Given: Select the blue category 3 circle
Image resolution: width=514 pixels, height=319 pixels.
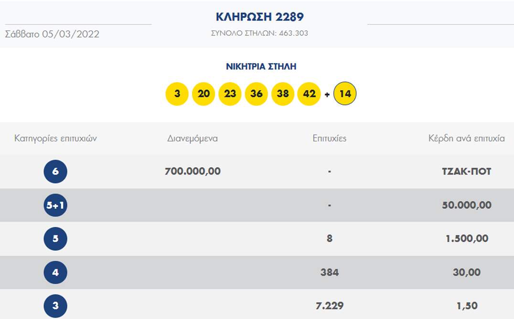Looking at the screenshot, I should pos(55,306).
